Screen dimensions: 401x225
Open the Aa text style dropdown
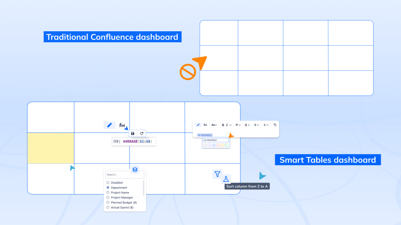tap(214, 125)
